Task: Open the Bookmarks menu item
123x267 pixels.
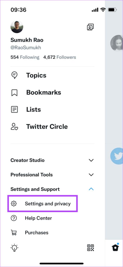Action: [x=44, y=93]
